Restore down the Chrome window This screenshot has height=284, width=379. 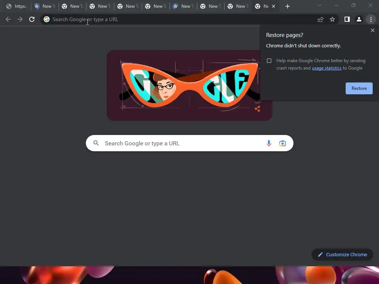click(x=353, y=5)
